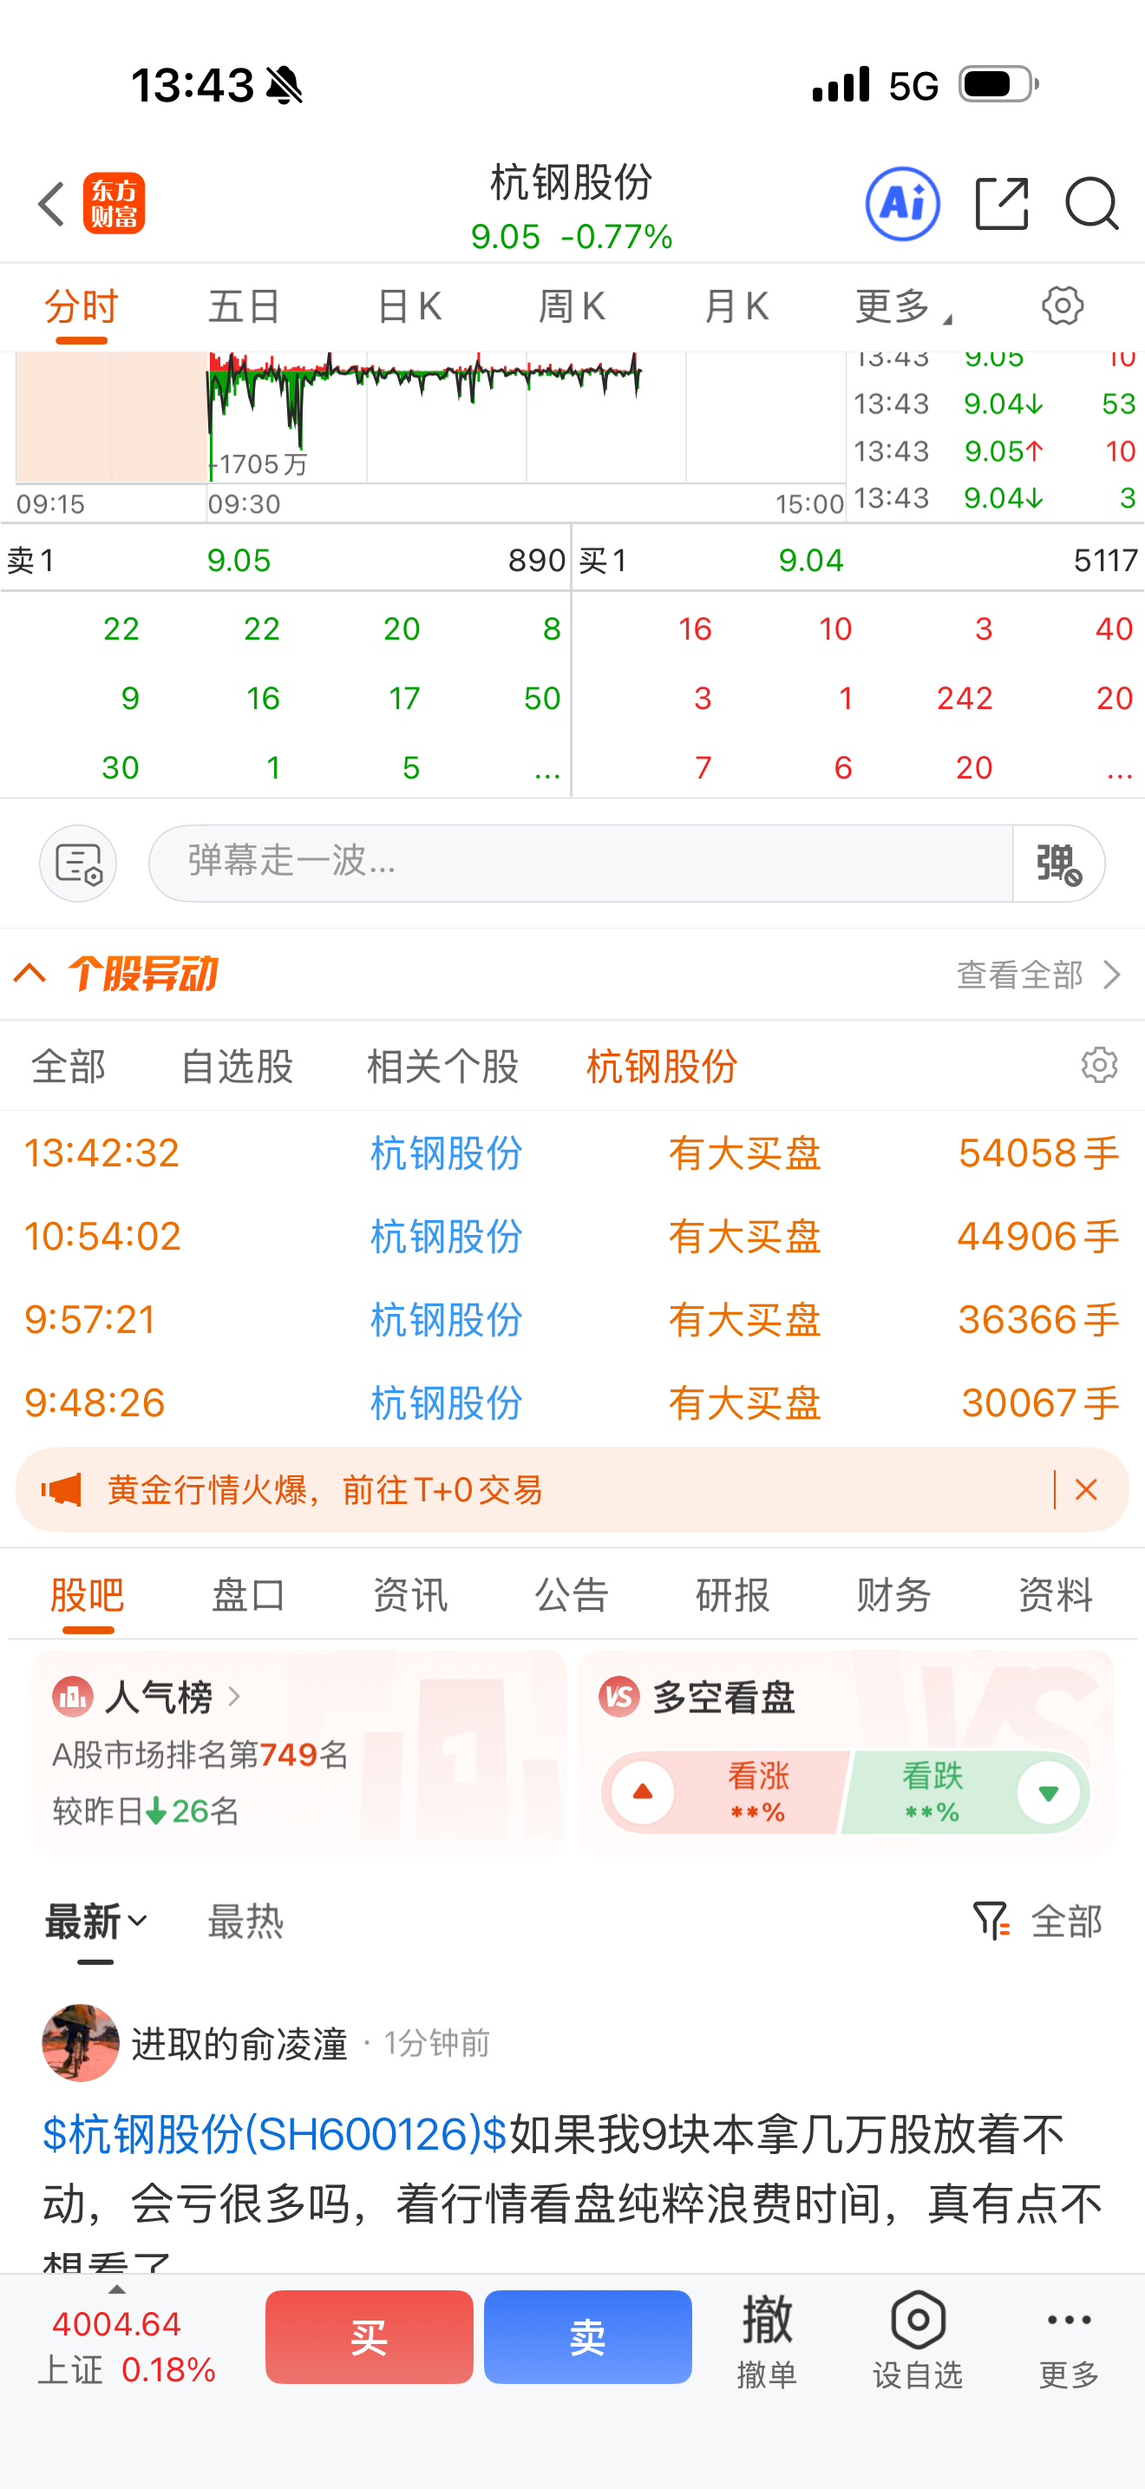Toggle the 弹 danmaku switch
The height and width of the screenshot is (2489, 1145).
(x=1058, y=863)
